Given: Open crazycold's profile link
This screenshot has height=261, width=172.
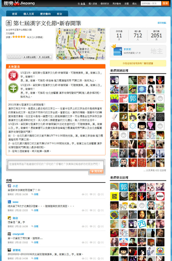Looking at the screenshot, I should click(18, 234).
